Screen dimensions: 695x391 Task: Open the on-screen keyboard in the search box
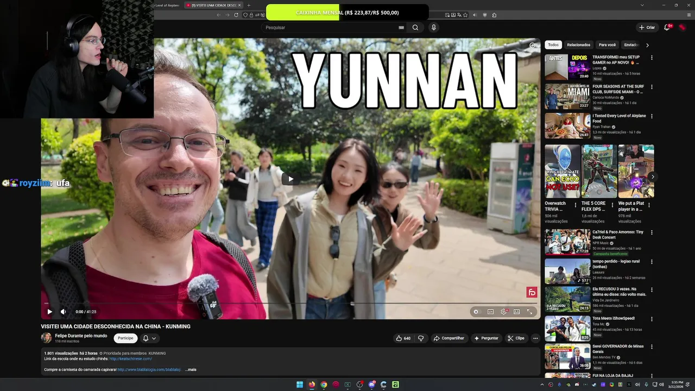401,27
